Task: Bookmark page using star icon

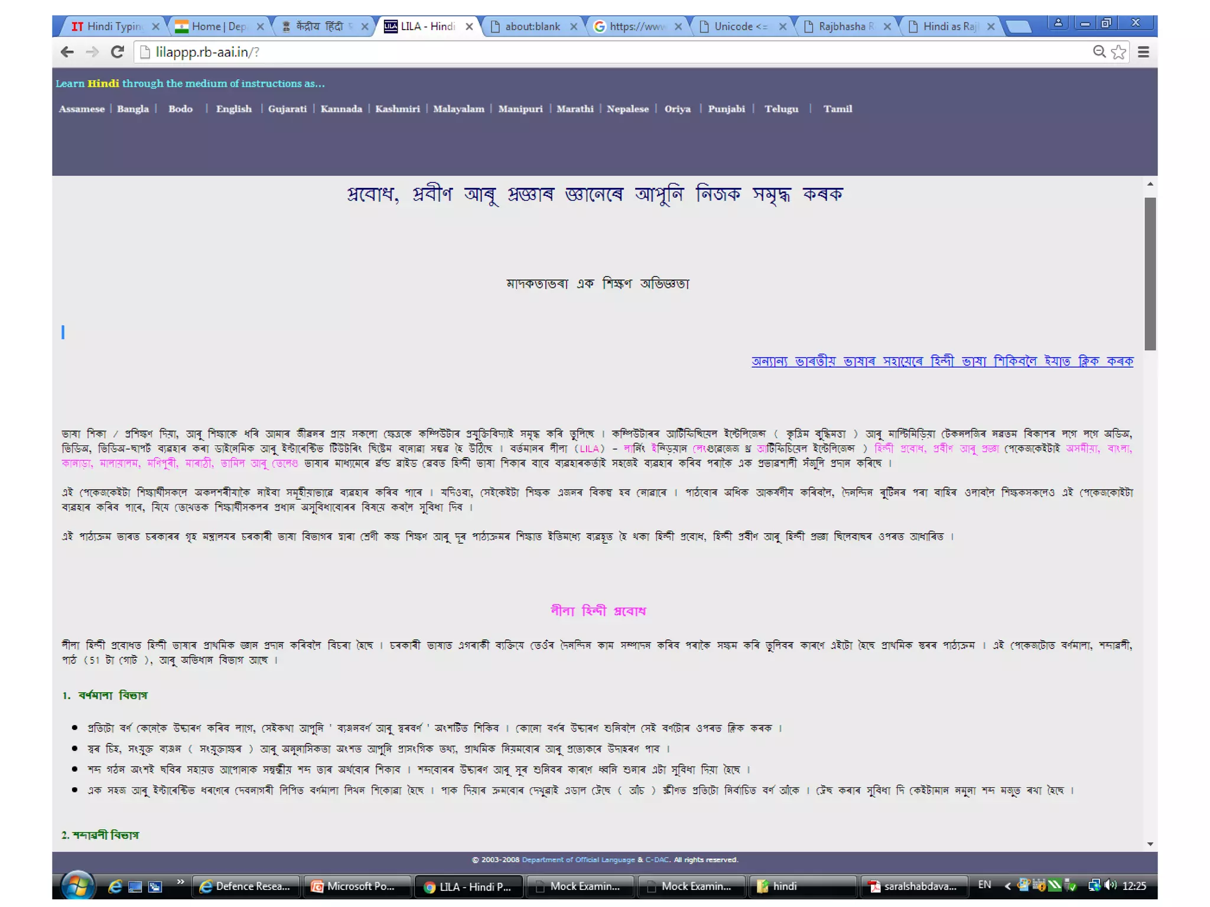Action: 1118,52
